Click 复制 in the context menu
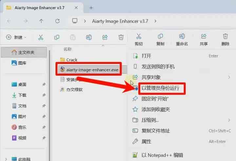 pyautogui.click(x=160, y=40)
